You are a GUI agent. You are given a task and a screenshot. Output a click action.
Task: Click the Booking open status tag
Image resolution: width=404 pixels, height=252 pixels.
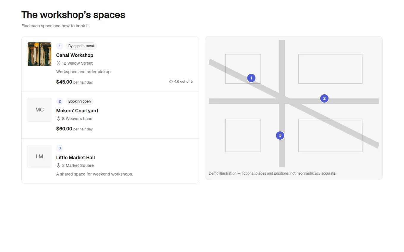click(79, 101)
